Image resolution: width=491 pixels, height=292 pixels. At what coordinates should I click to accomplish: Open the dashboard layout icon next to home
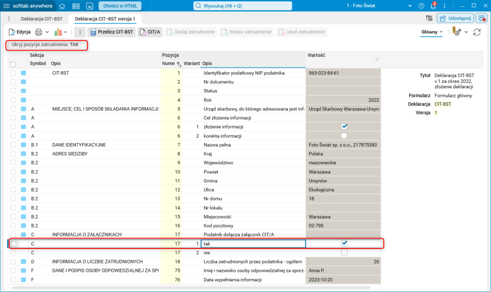(76, 6)
